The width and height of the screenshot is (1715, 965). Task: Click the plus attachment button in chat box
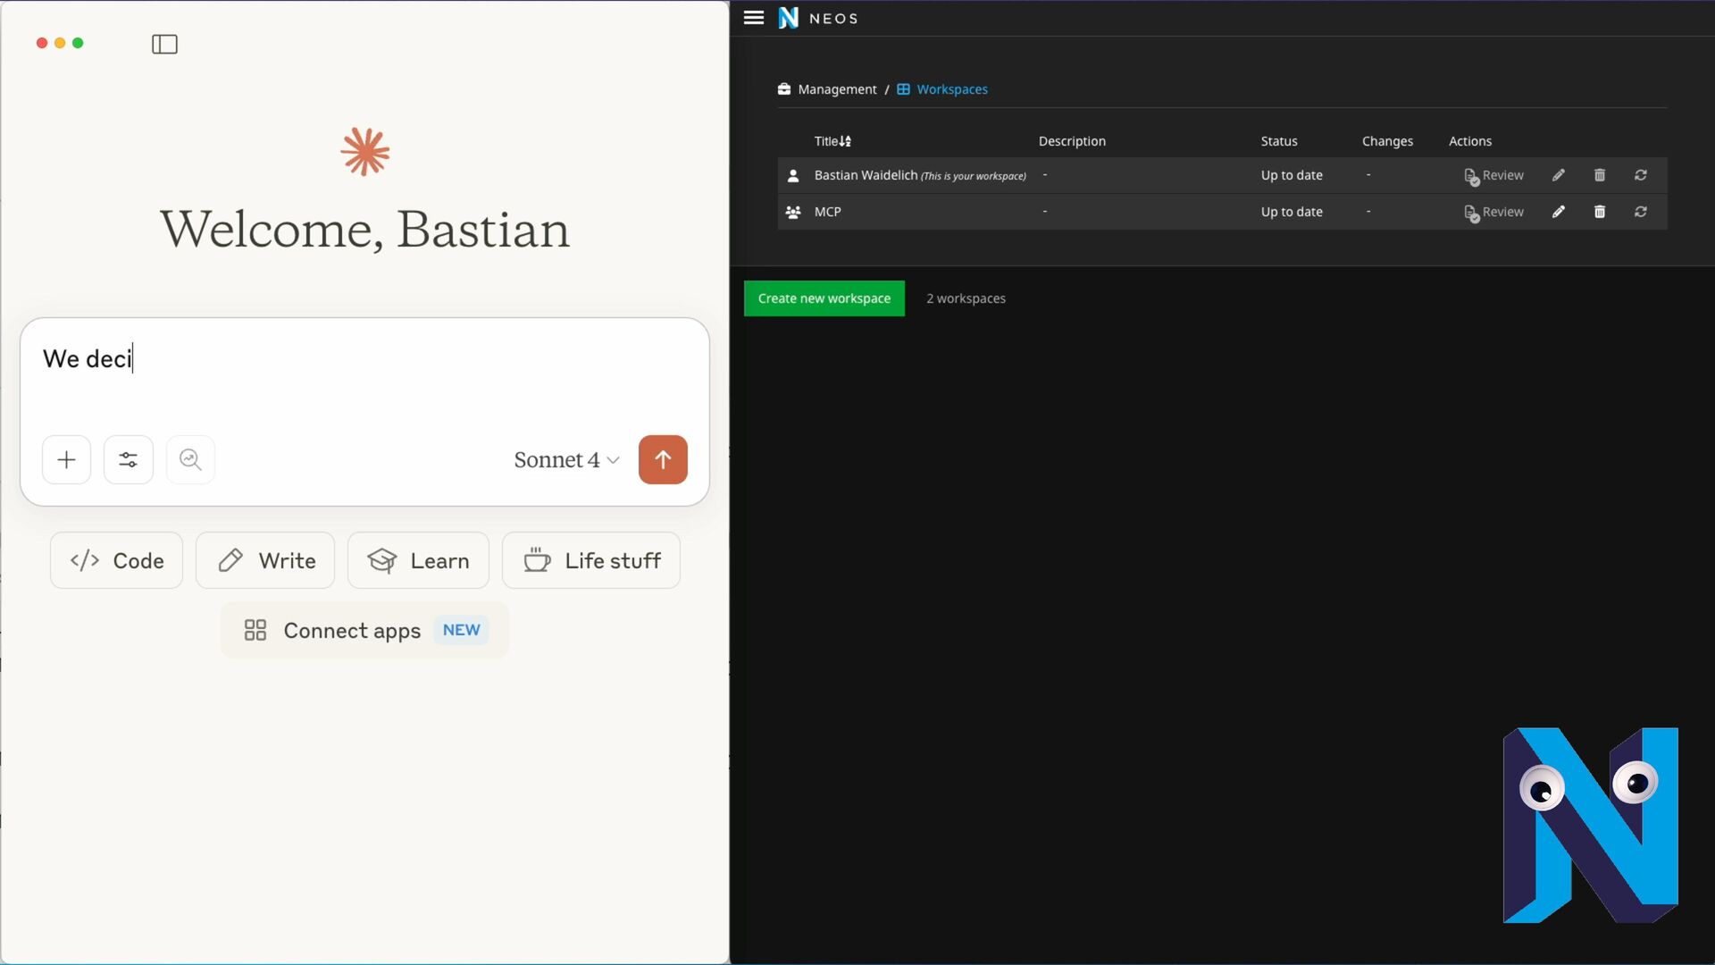66,459
